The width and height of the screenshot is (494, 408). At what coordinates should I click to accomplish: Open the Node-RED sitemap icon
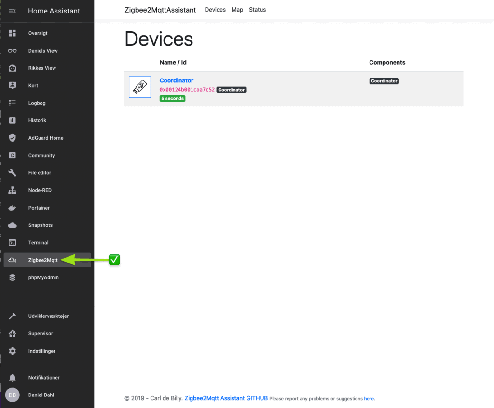[x=12, y=190]
